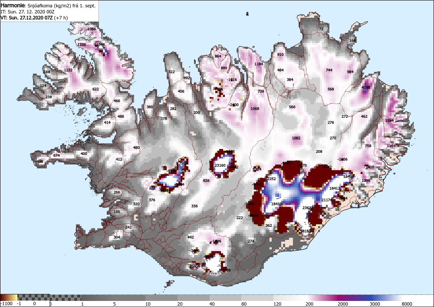Click the map value 124

(x=43, y=86)
